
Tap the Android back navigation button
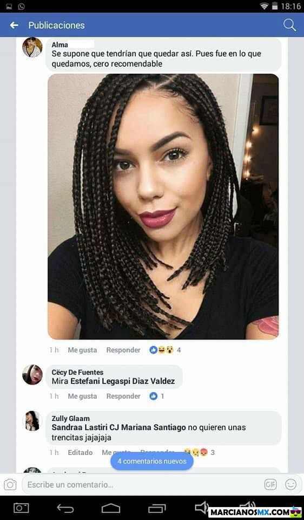pyautogui.click(x=65, y=508)
